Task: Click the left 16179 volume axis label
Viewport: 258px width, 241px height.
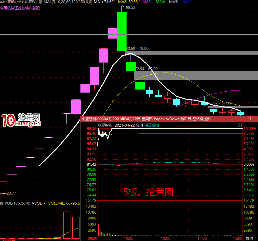Action: pyautogui.click(x=91, y=200)
